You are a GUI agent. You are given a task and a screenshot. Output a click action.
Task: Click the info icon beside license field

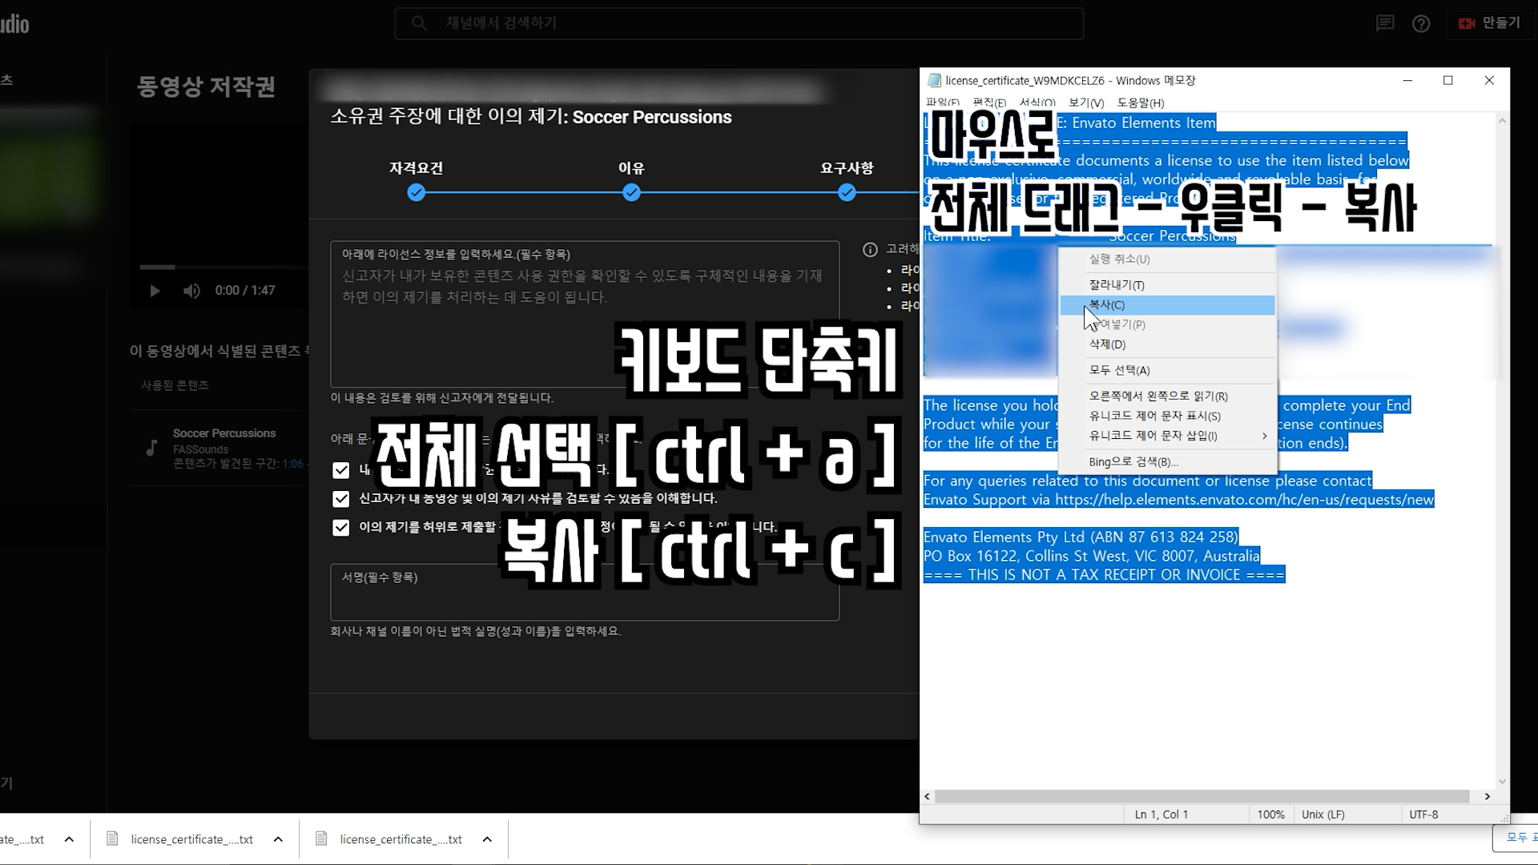tap(870, 250)
